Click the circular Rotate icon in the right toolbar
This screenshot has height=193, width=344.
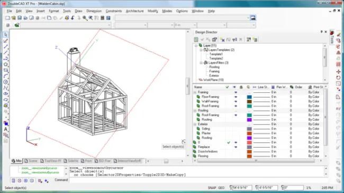(x=338, y=78)
